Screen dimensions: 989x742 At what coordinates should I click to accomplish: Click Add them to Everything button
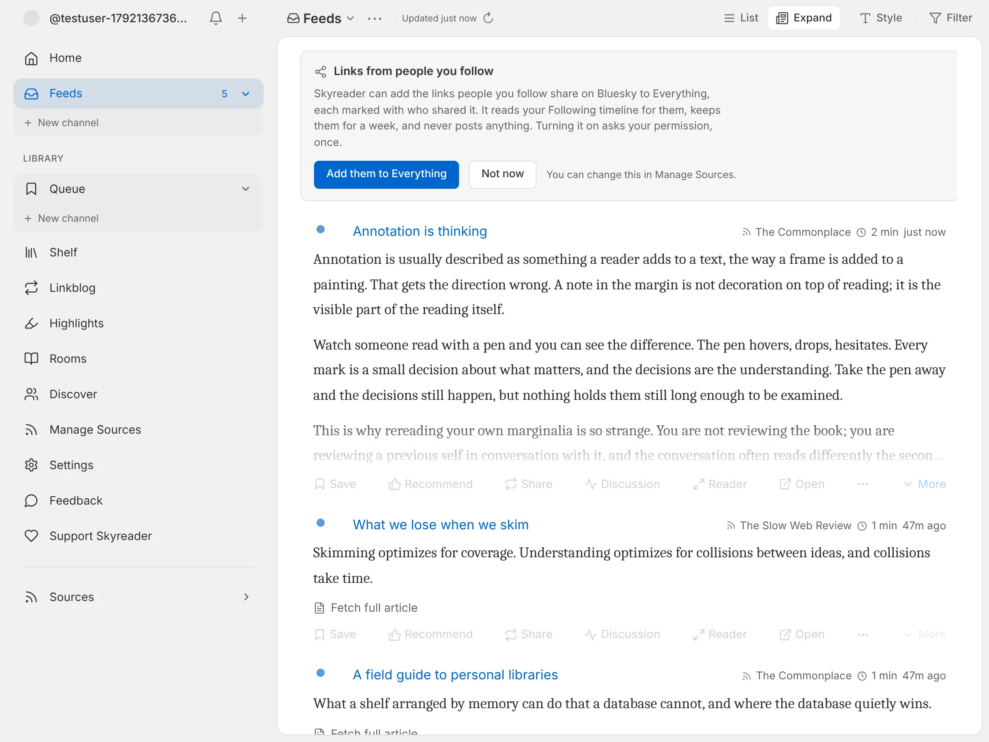[386, 174]
